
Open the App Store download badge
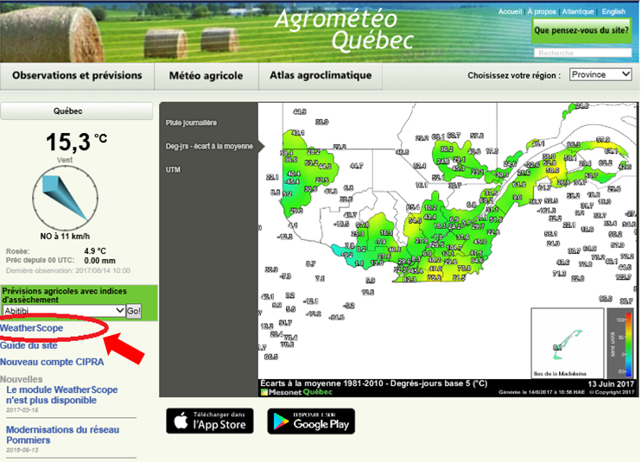coord(210,421)
